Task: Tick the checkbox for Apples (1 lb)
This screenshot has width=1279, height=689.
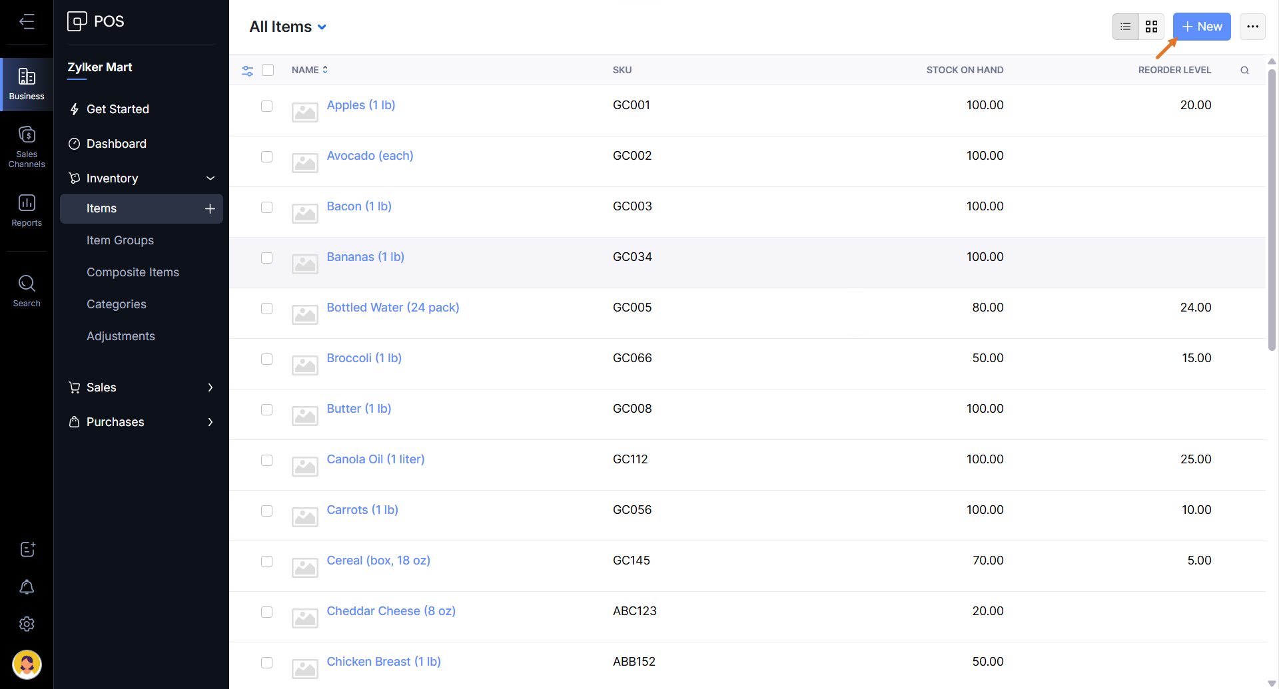Action: pos(267,106)
